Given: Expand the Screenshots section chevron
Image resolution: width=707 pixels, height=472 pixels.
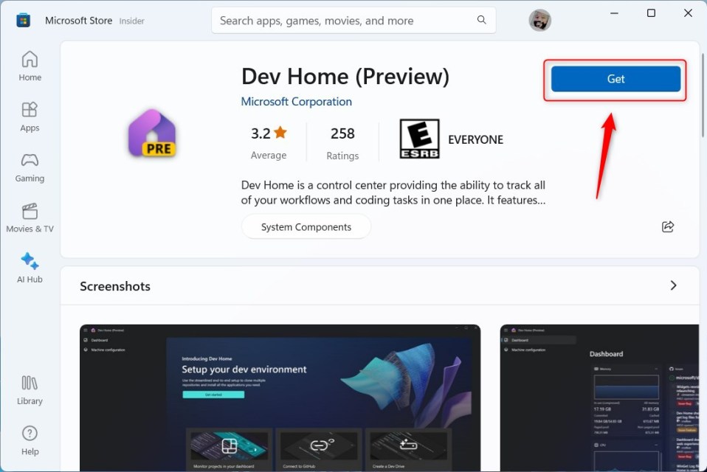Looking at the screenshot, I should (x=673, y=285).
